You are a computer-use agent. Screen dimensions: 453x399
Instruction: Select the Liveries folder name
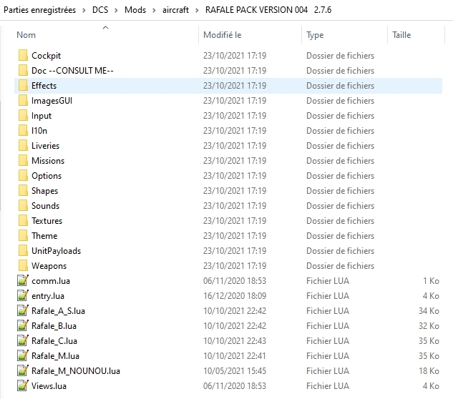pyautogui.click(x=45, y=145)
